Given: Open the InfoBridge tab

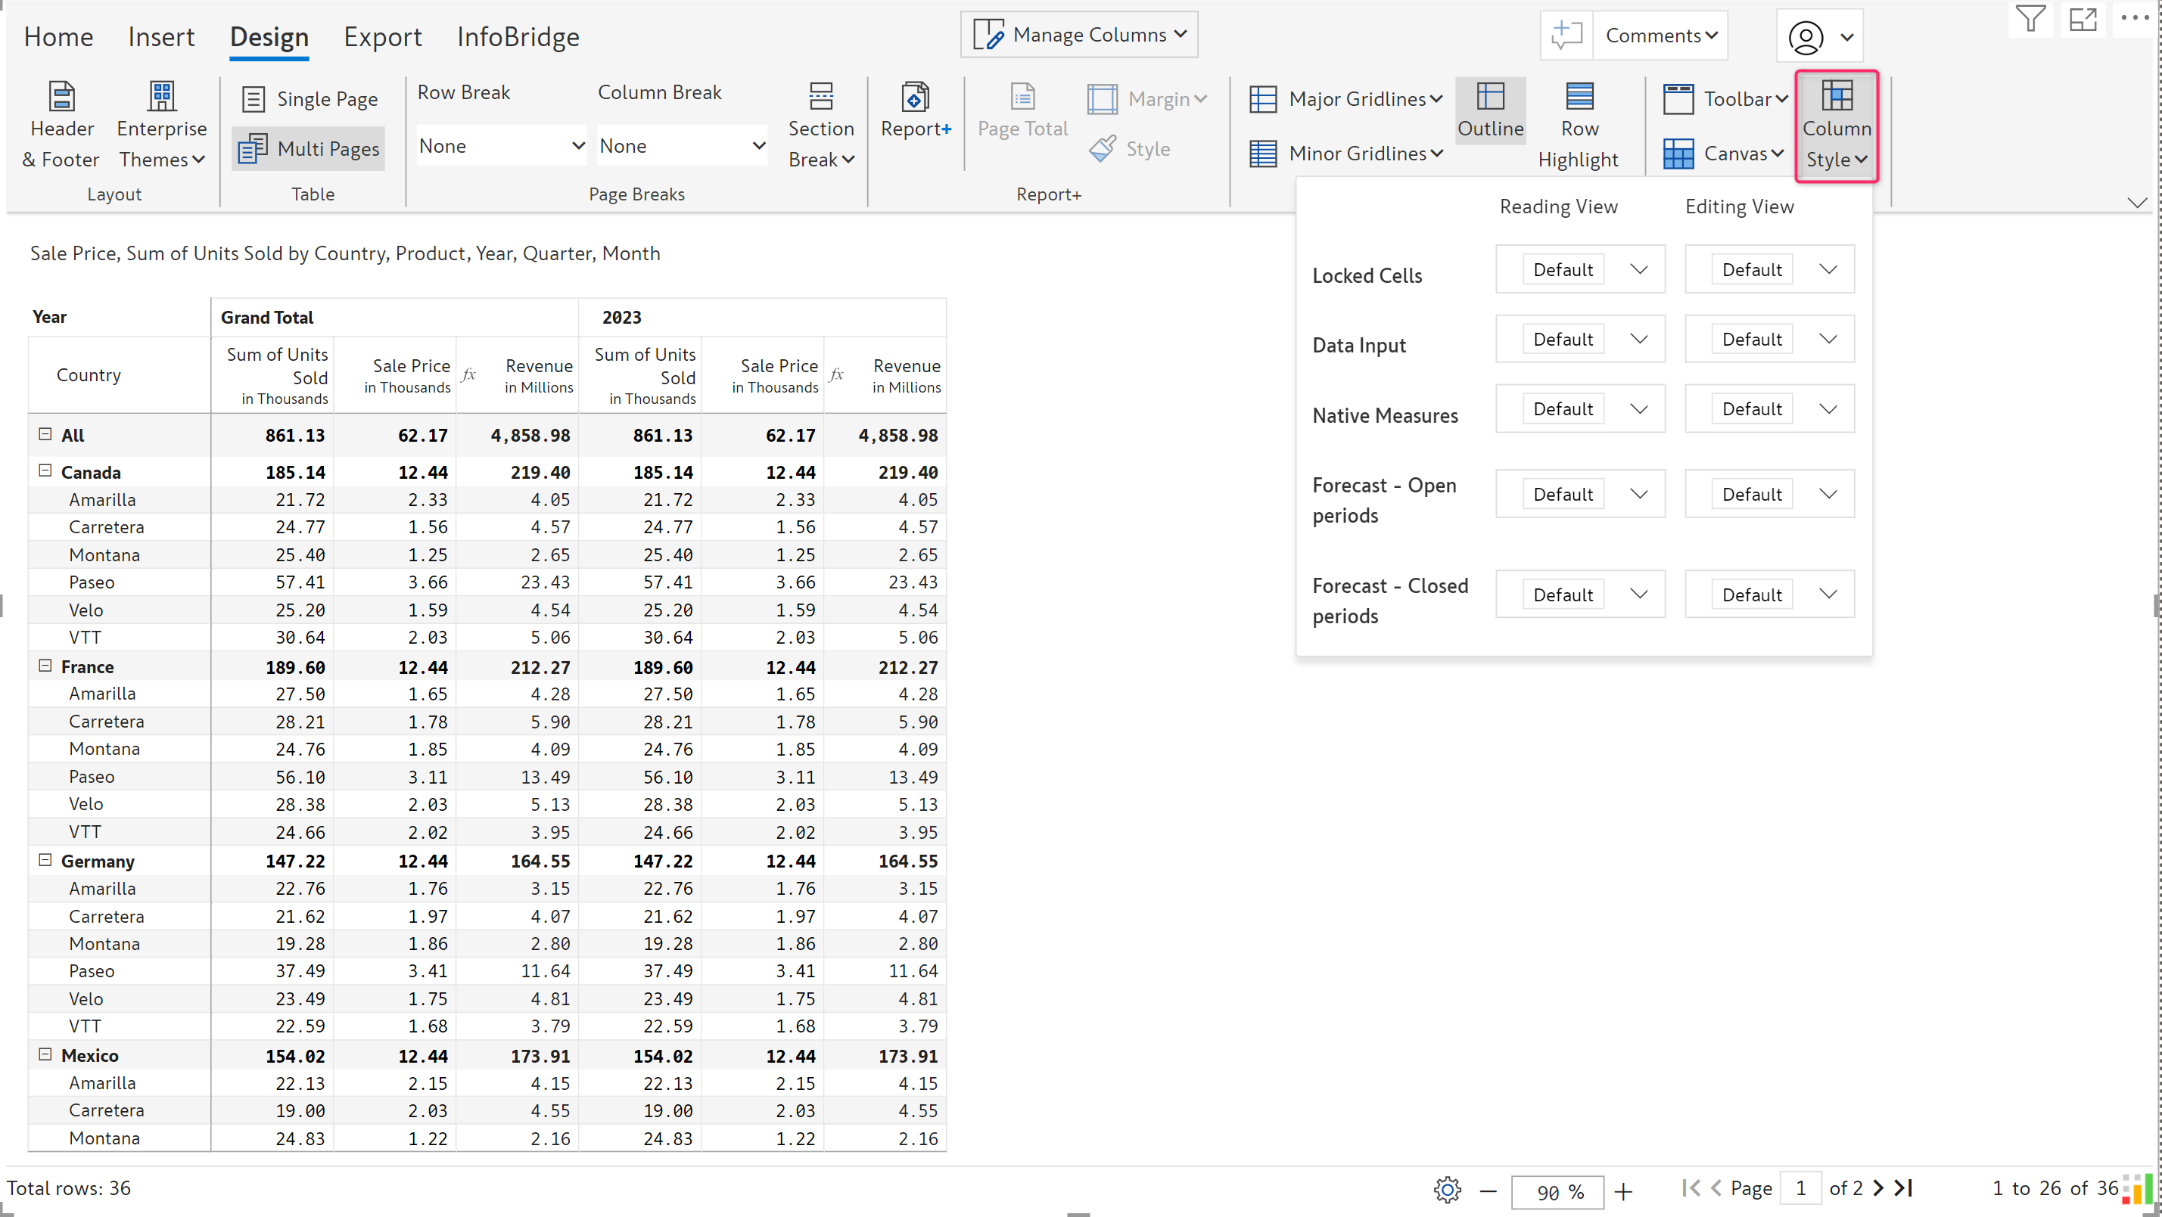Looking at the screenshot, I should pos(518,37).
